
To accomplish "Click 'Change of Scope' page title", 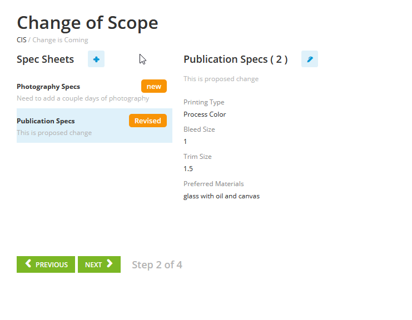I will pos(87,23).
